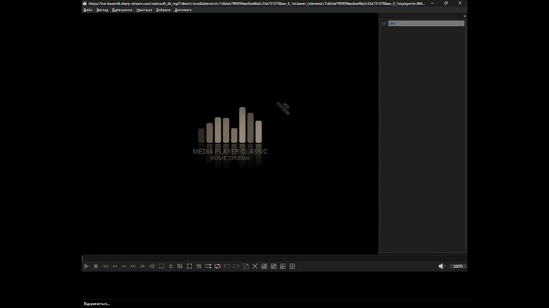
Task: Start playback with the Play button
Action: tap(86, 266)
